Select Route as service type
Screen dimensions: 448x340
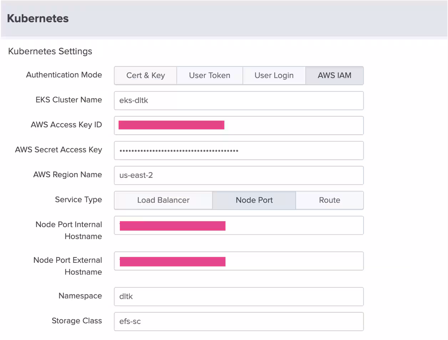click(x=330, y=200)
